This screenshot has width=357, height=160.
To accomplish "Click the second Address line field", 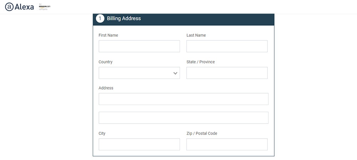I will click(183, 117).
